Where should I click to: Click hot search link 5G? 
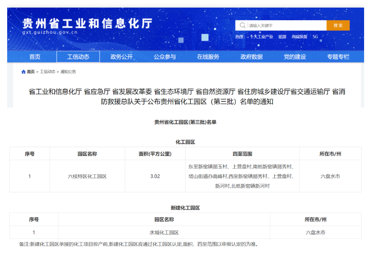315,37
